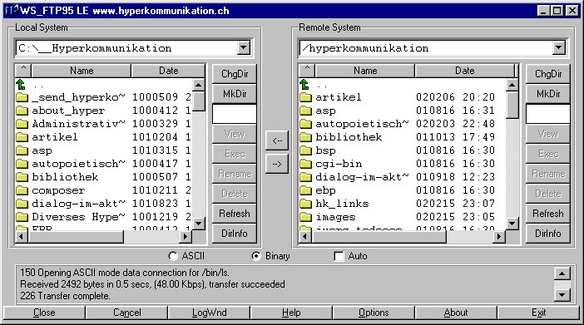Select the remote asp folder icon

(306, 111)
